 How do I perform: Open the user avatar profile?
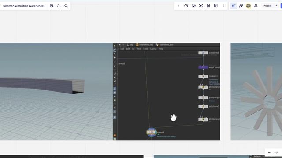249,6
